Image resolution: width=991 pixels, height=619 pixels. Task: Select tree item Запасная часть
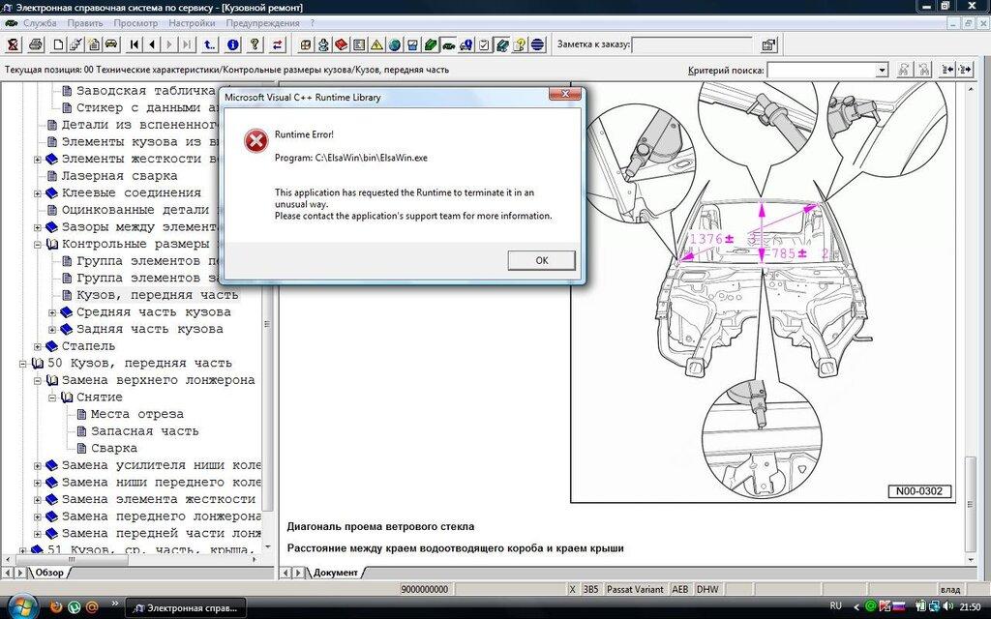pyautogui.click(x=145, y=431)
